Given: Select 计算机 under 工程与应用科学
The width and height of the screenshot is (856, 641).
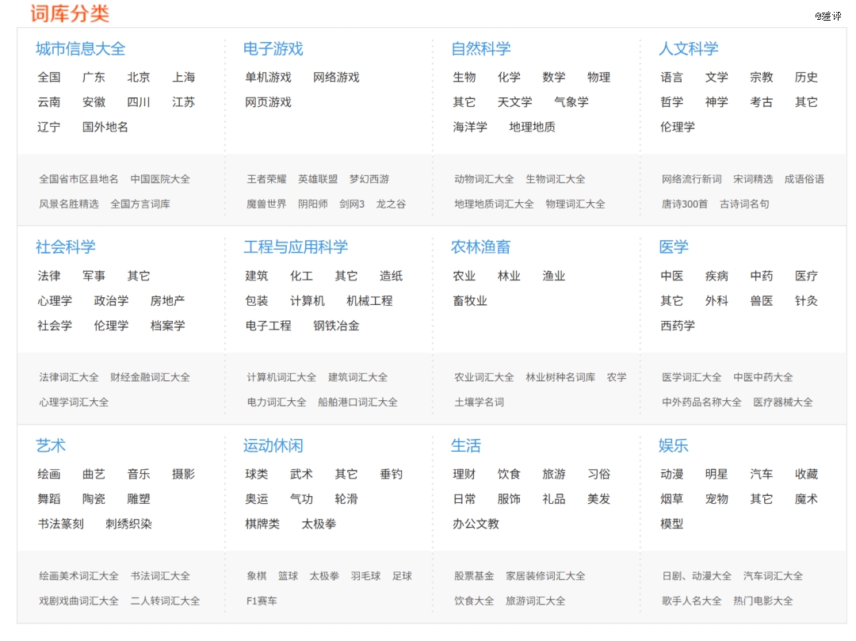Looking at the screenshot, I should [307, 301].
